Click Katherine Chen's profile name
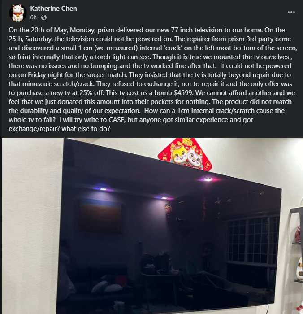The height and width of the screenshot is (314, 303). coord(53,9)
